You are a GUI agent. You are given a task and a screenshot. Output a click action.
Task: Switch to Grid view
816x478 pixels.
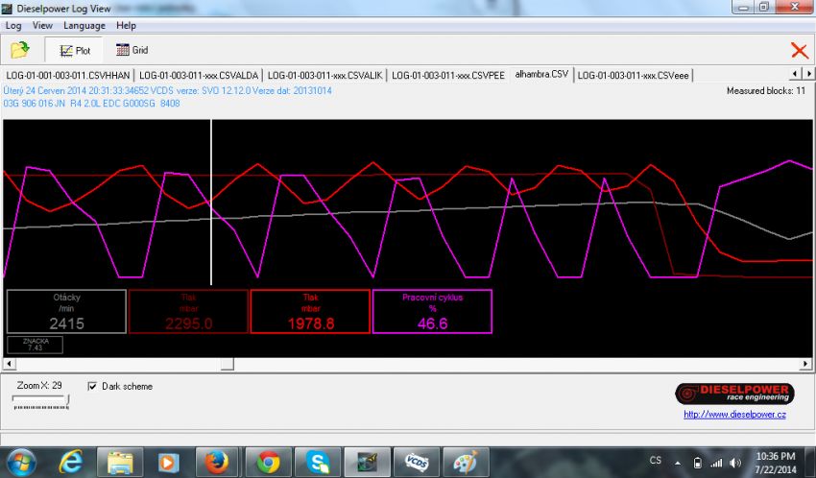click(132, 50)
